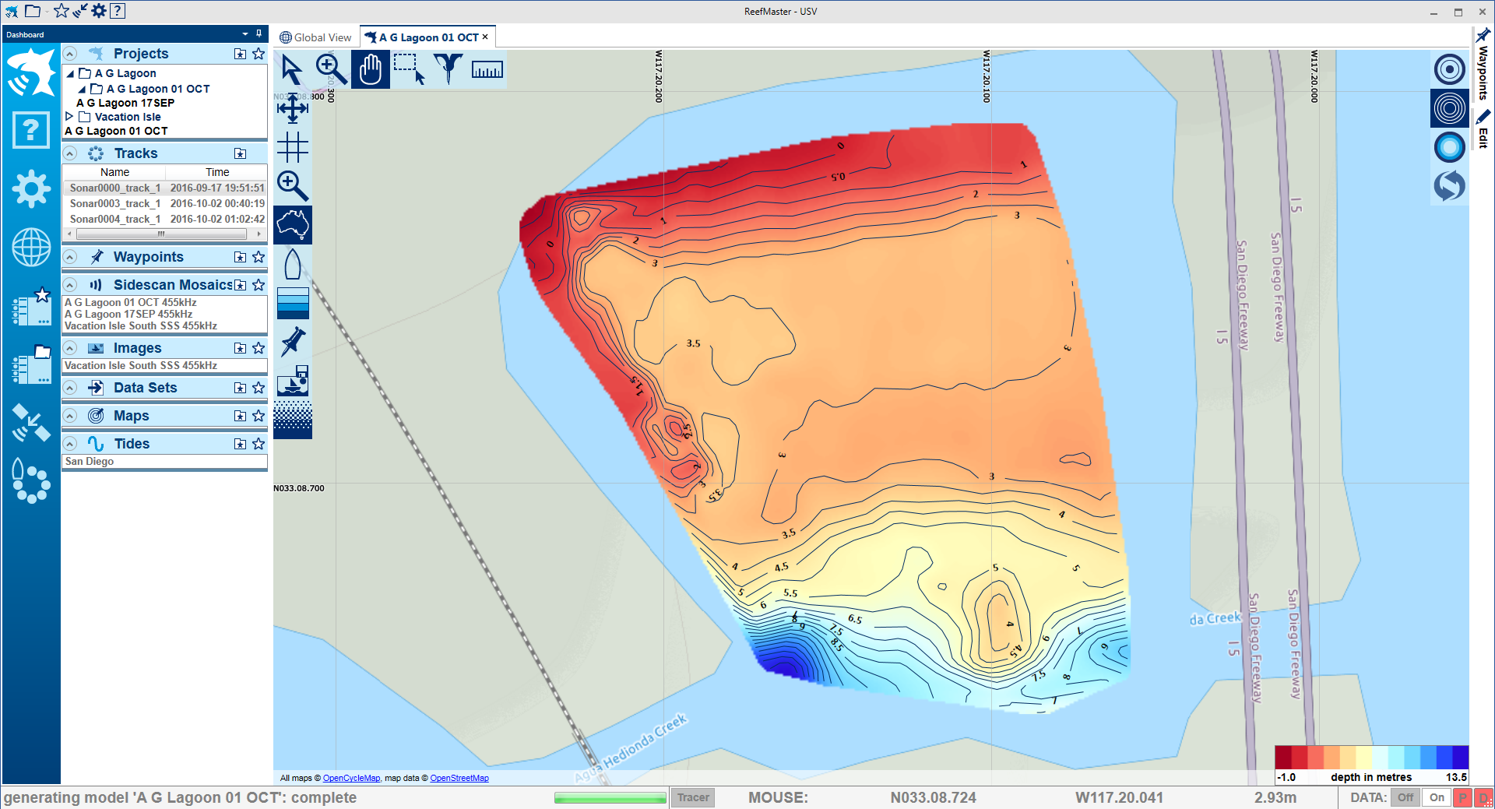Screen dimensions: 1495x809
Task: Open the Waypoints side tab on right
Action: coord(1483,65)
